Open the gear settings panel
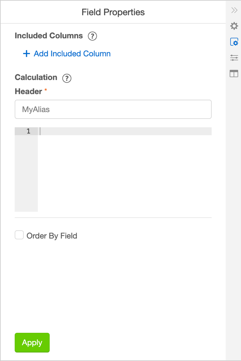 234,26
